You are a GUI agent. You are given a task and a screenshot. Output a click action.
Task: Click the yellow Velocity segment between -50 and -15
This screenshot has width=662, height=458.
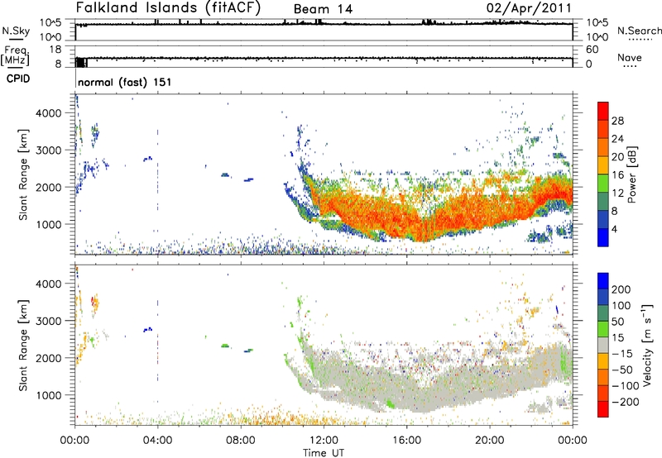(x=603, y=361)
